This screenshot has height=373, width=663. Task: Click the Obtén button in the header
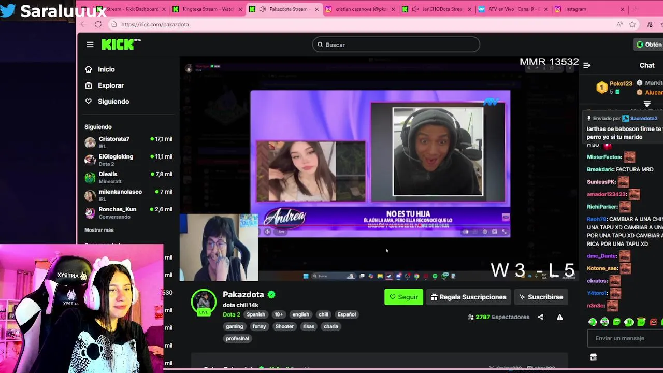pos(649,45)
